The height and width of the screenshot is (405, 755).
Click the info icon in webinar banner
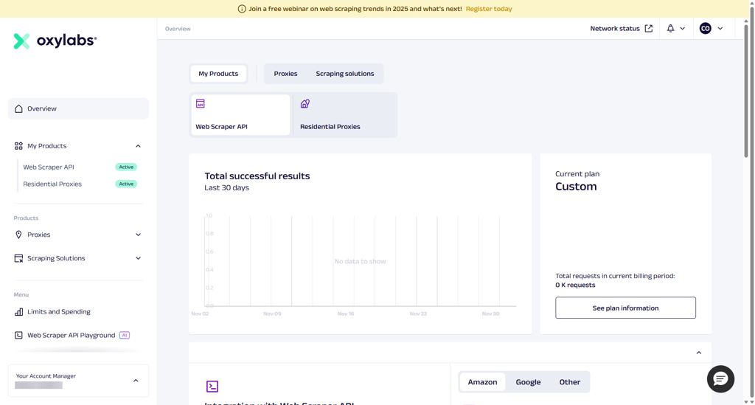click(x=242, y=9)
